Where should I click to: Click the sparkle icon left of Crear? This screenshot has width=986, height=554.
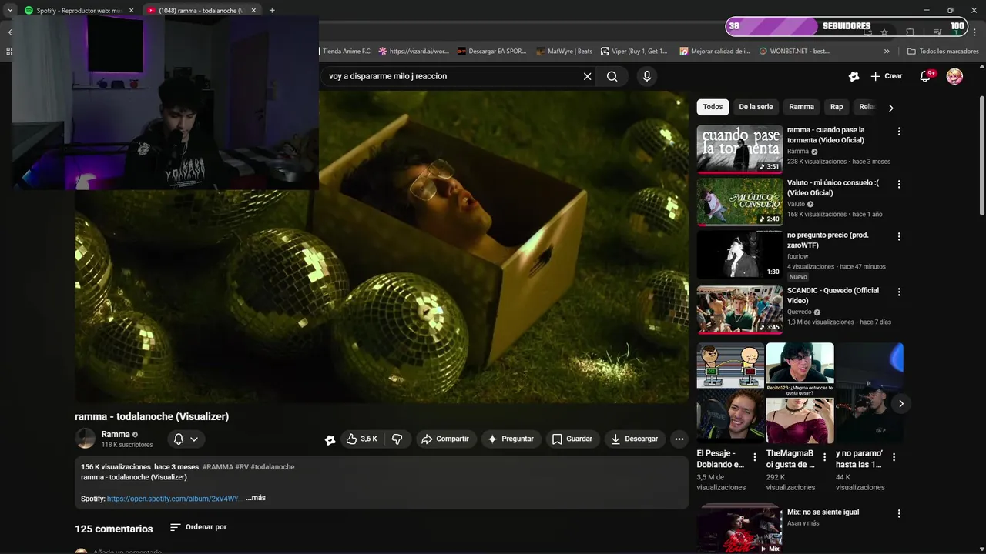tap(854, 76)
